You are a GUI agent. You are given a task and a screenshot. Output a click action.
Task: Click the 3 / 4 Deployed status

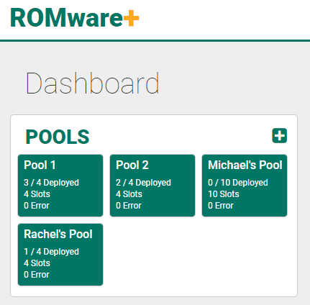[x=51, y=183]
